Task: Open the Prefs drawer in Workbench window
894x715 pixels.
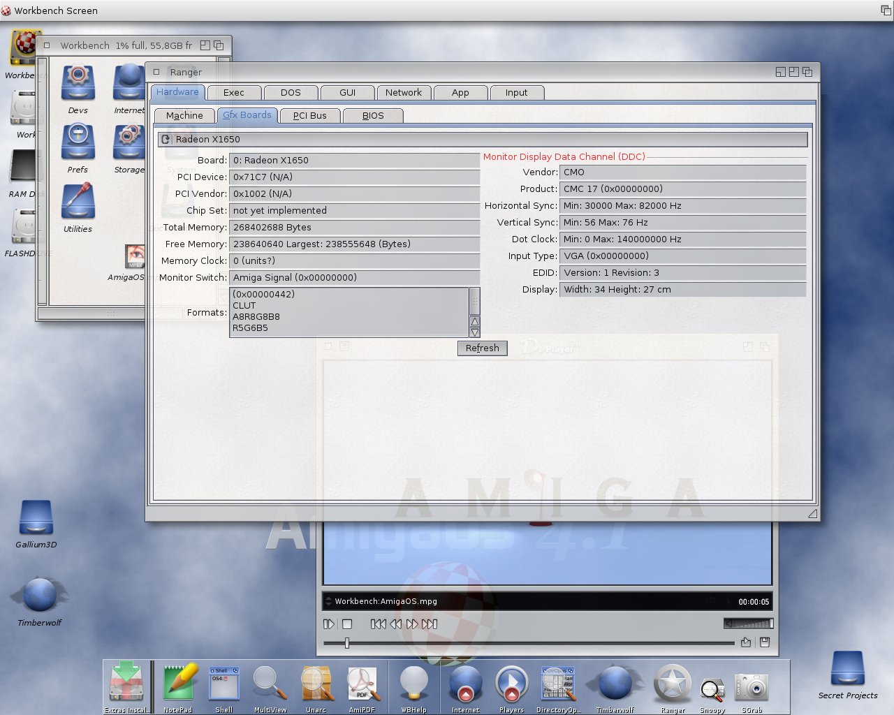Action: [x=78, y=142]
